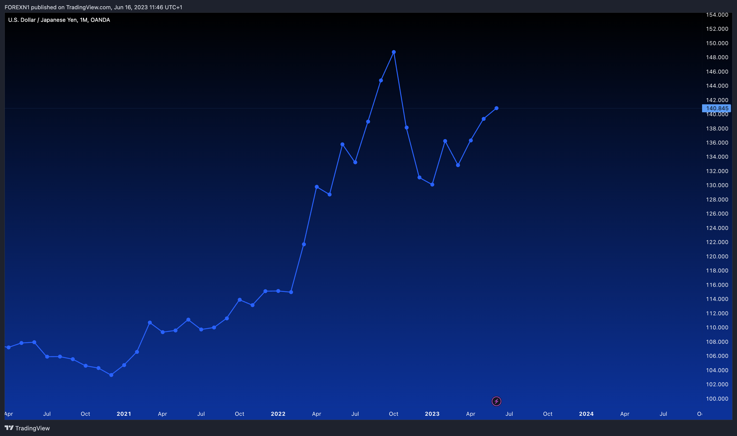
Task: Click the 148.000 price axis label
Action: click(x=717, y=57)
